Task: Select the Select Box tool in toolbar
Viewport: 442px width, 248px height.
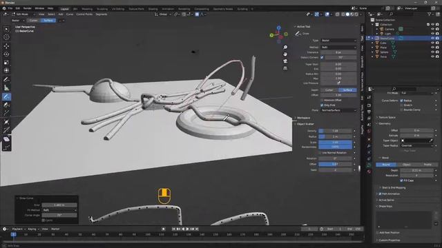Action: click(x=6, y=29)
